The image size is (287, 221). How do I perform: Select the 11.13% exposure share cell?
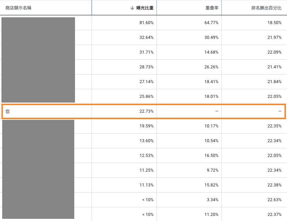coord(124,185)
